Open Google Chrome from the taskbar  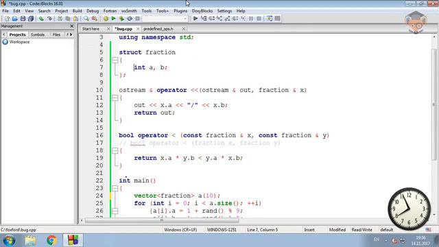point(51,240)
